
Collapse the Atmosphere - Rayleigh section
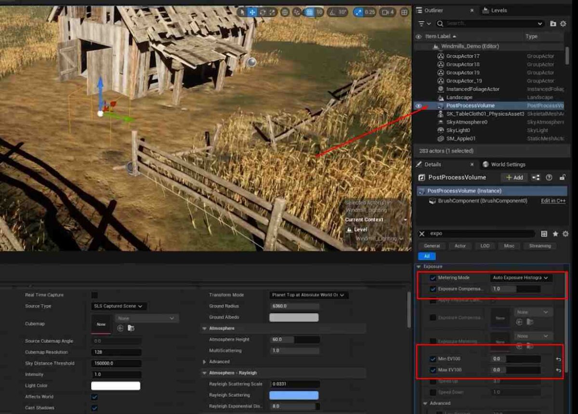[205, 372]
